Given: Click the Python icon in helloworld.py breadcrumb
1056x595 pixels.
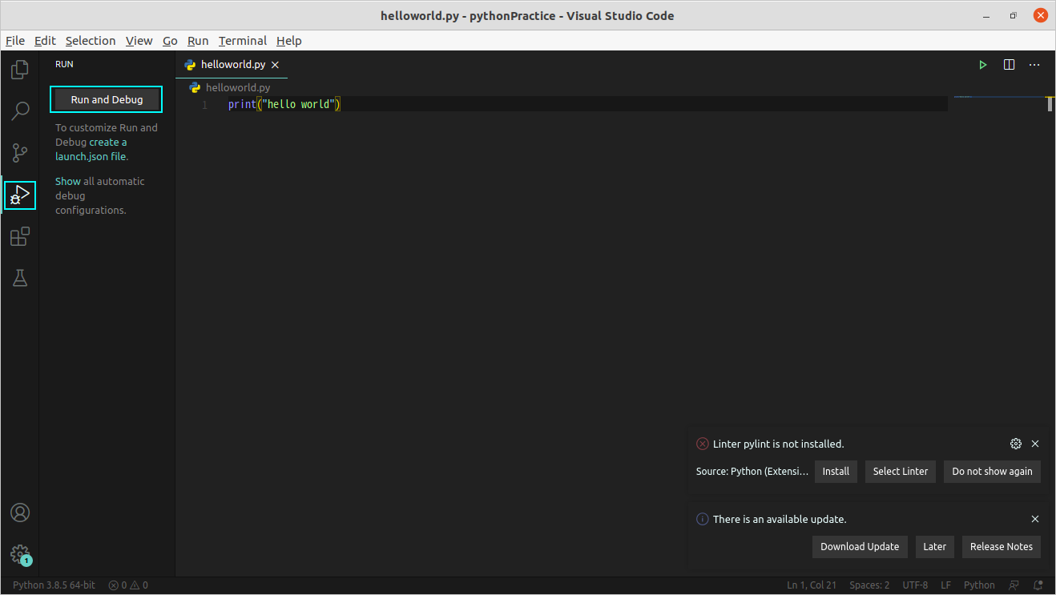Looking at the screenshot, I should click(x=195, y=87).
